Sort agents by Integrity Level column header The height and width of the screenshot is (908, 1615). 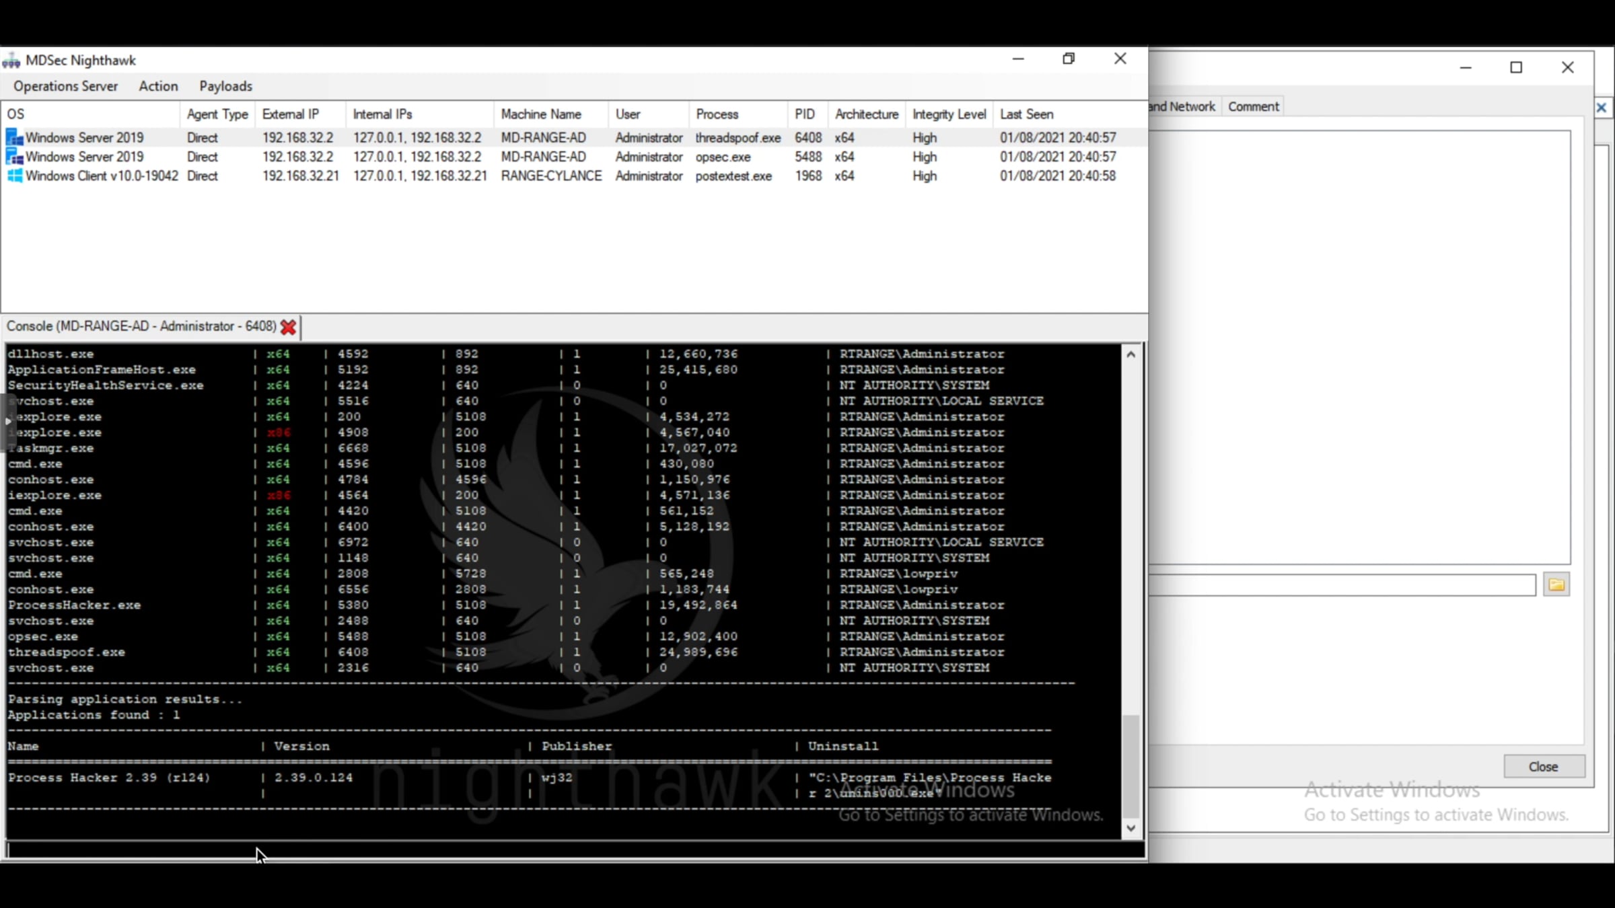pyautogui.click(x=949, y=114)
